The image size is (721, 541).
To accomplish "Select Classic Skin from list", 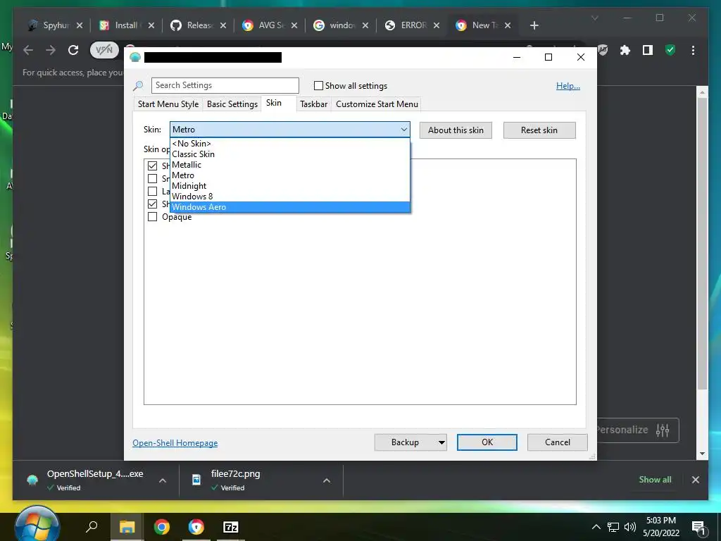I will click(289, 154).
